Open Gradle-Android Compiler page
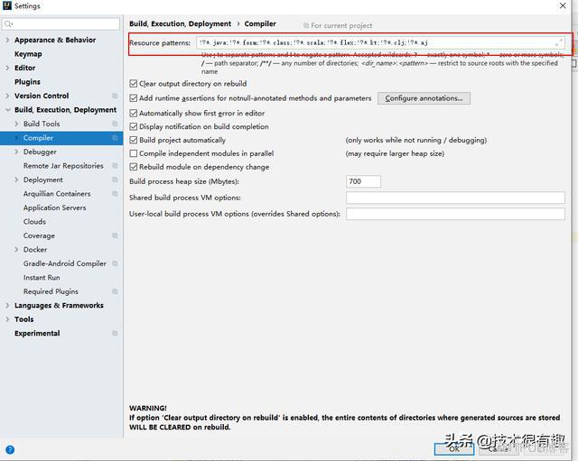Viewport: 578px width, 461px height. (65, 263)
